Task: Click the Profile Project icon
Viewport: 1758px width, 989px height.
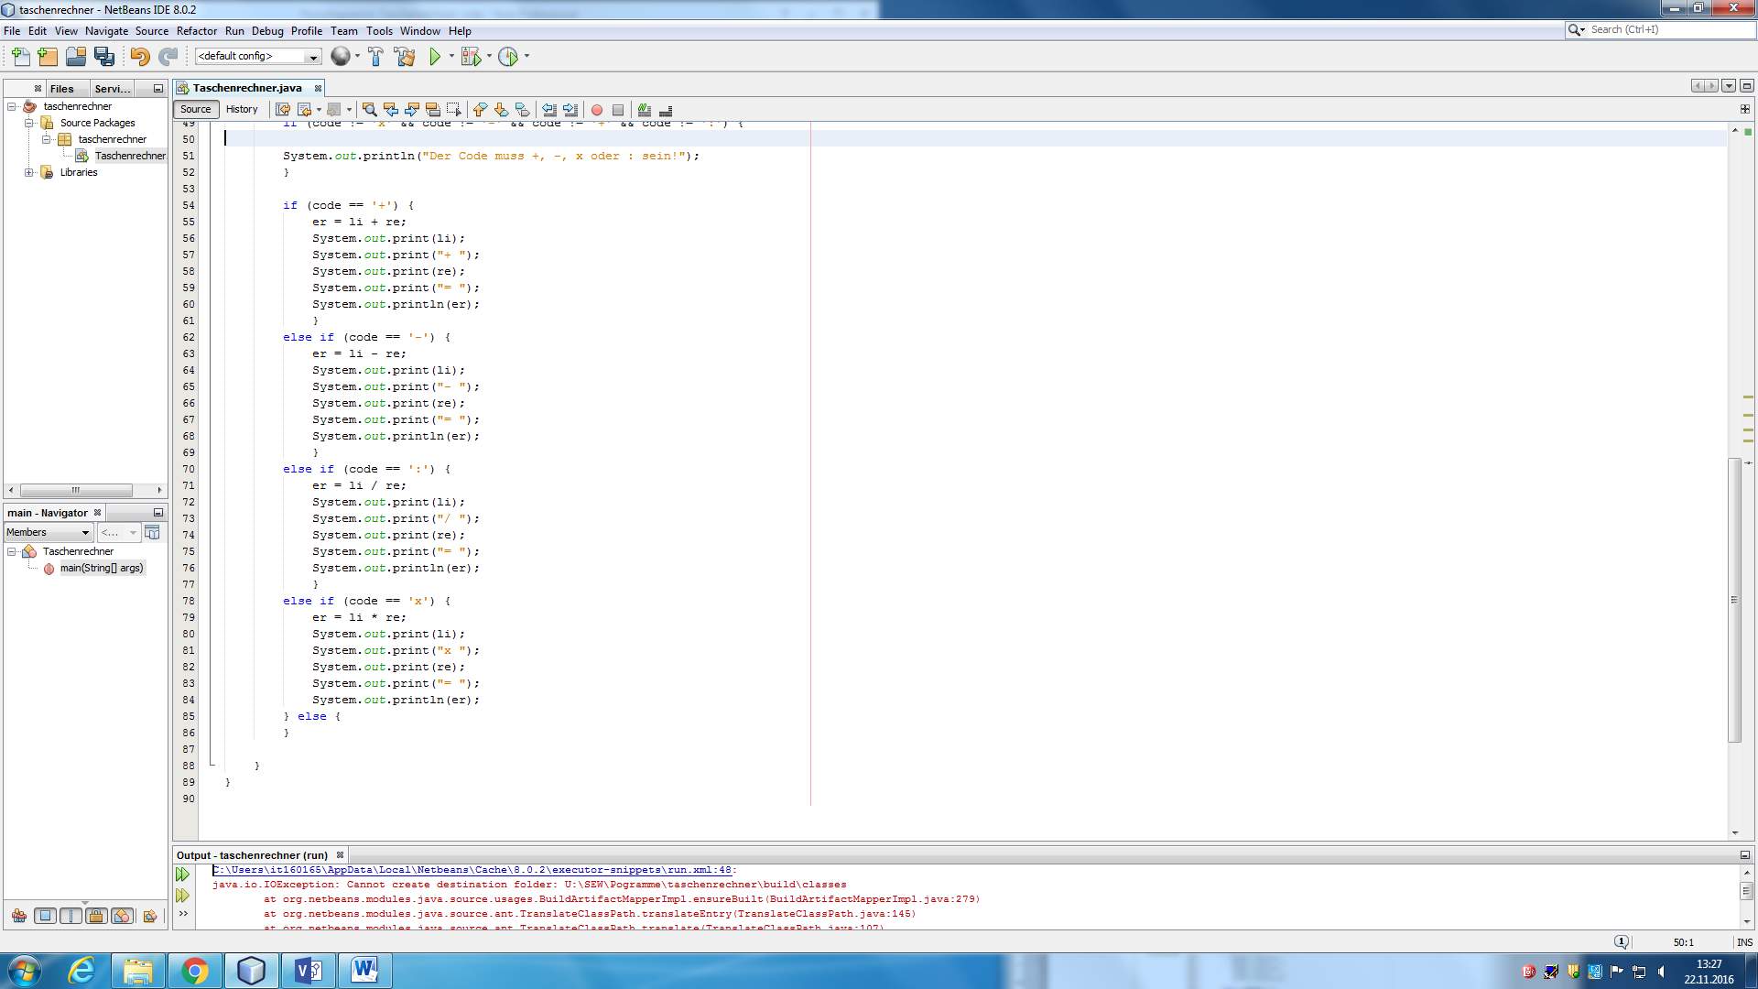Action: pos(508,57)
